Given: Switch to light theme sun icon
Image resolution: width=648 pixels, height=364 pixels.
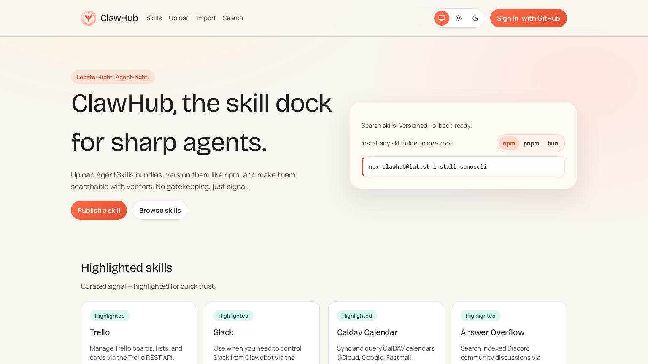Looking at the screenshot, I should pyautogui.click(x=459, y=18).
